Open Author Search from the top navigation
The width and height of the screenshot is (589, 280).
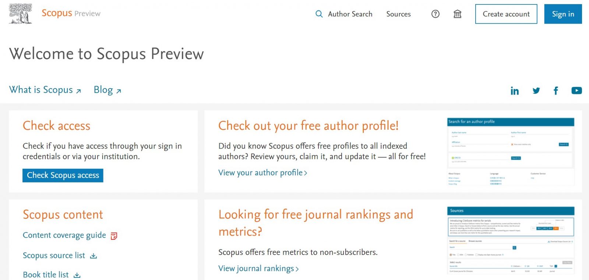click(350, 14)
